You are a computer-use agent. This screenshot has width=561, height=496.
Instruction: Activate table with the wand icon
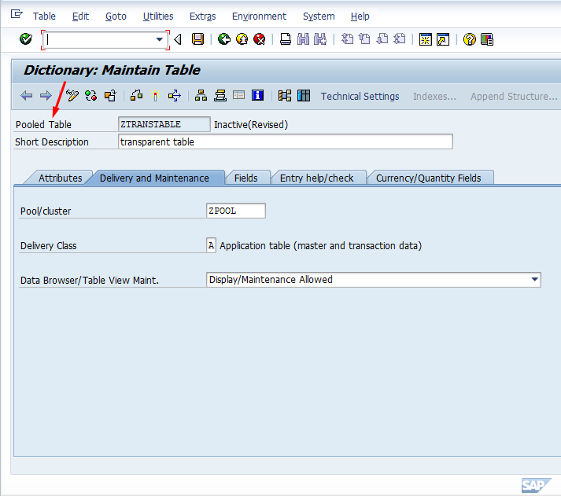(x=155, y=95)
